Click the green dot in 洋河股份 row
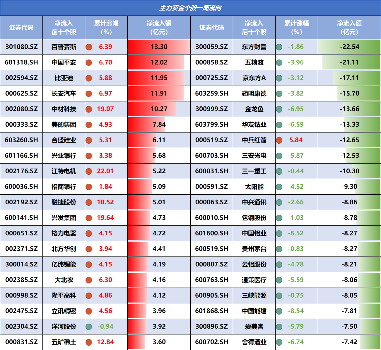 pyautogui.click(x=89, y=327)
